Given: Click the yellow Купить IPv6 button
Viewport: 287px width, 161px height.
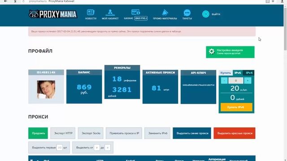Looking at the screenshot, I should (x=236, y=107).
